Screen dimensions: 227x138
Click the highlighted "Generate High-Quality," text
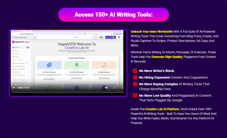167,57
